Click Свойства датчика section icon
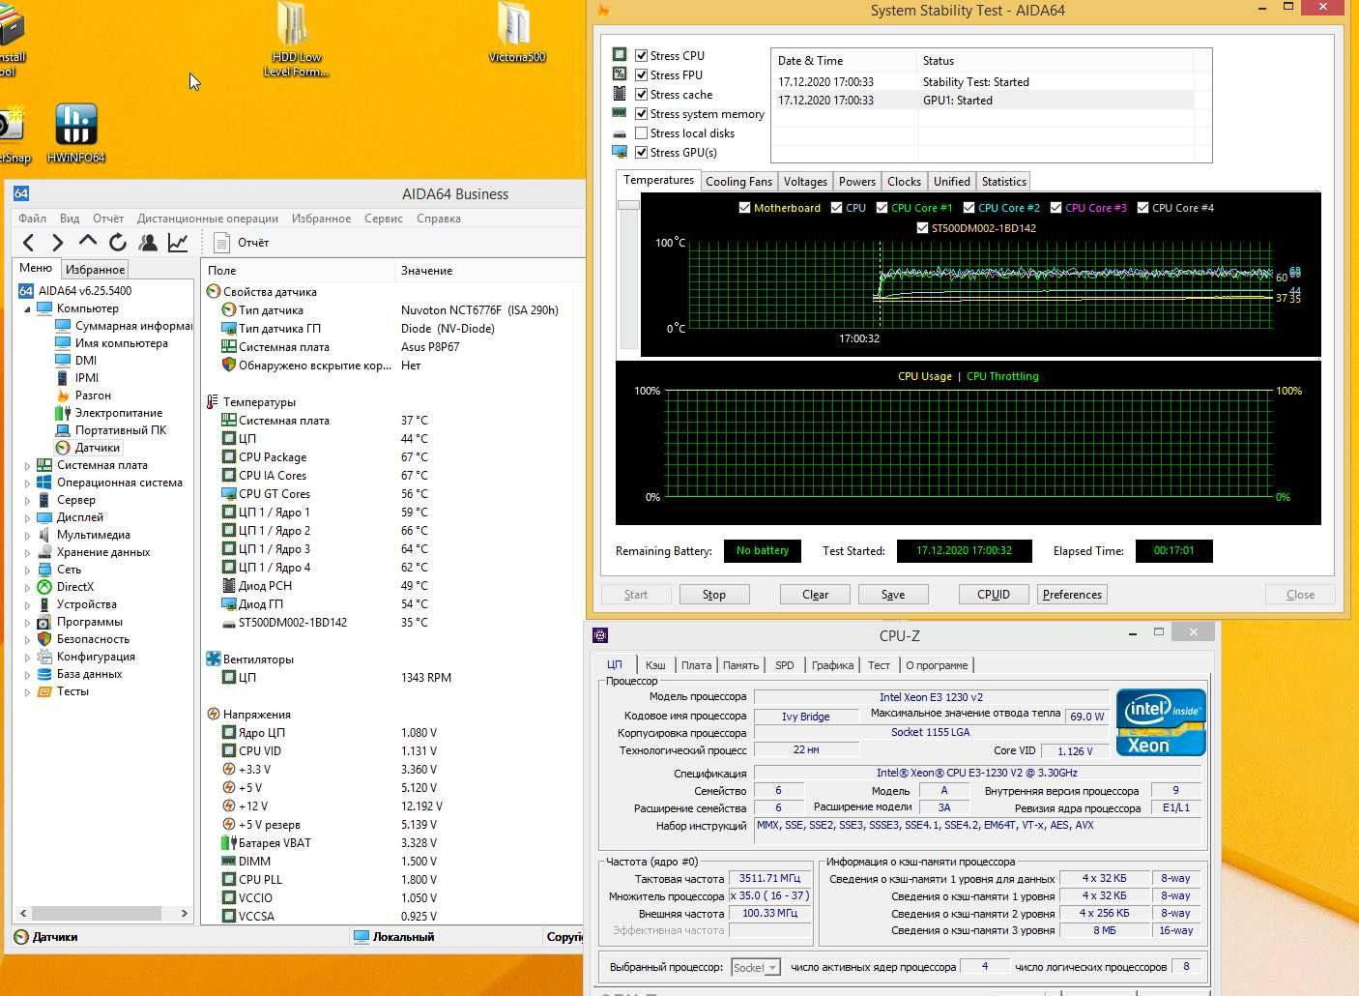 [x=214, y=292]
